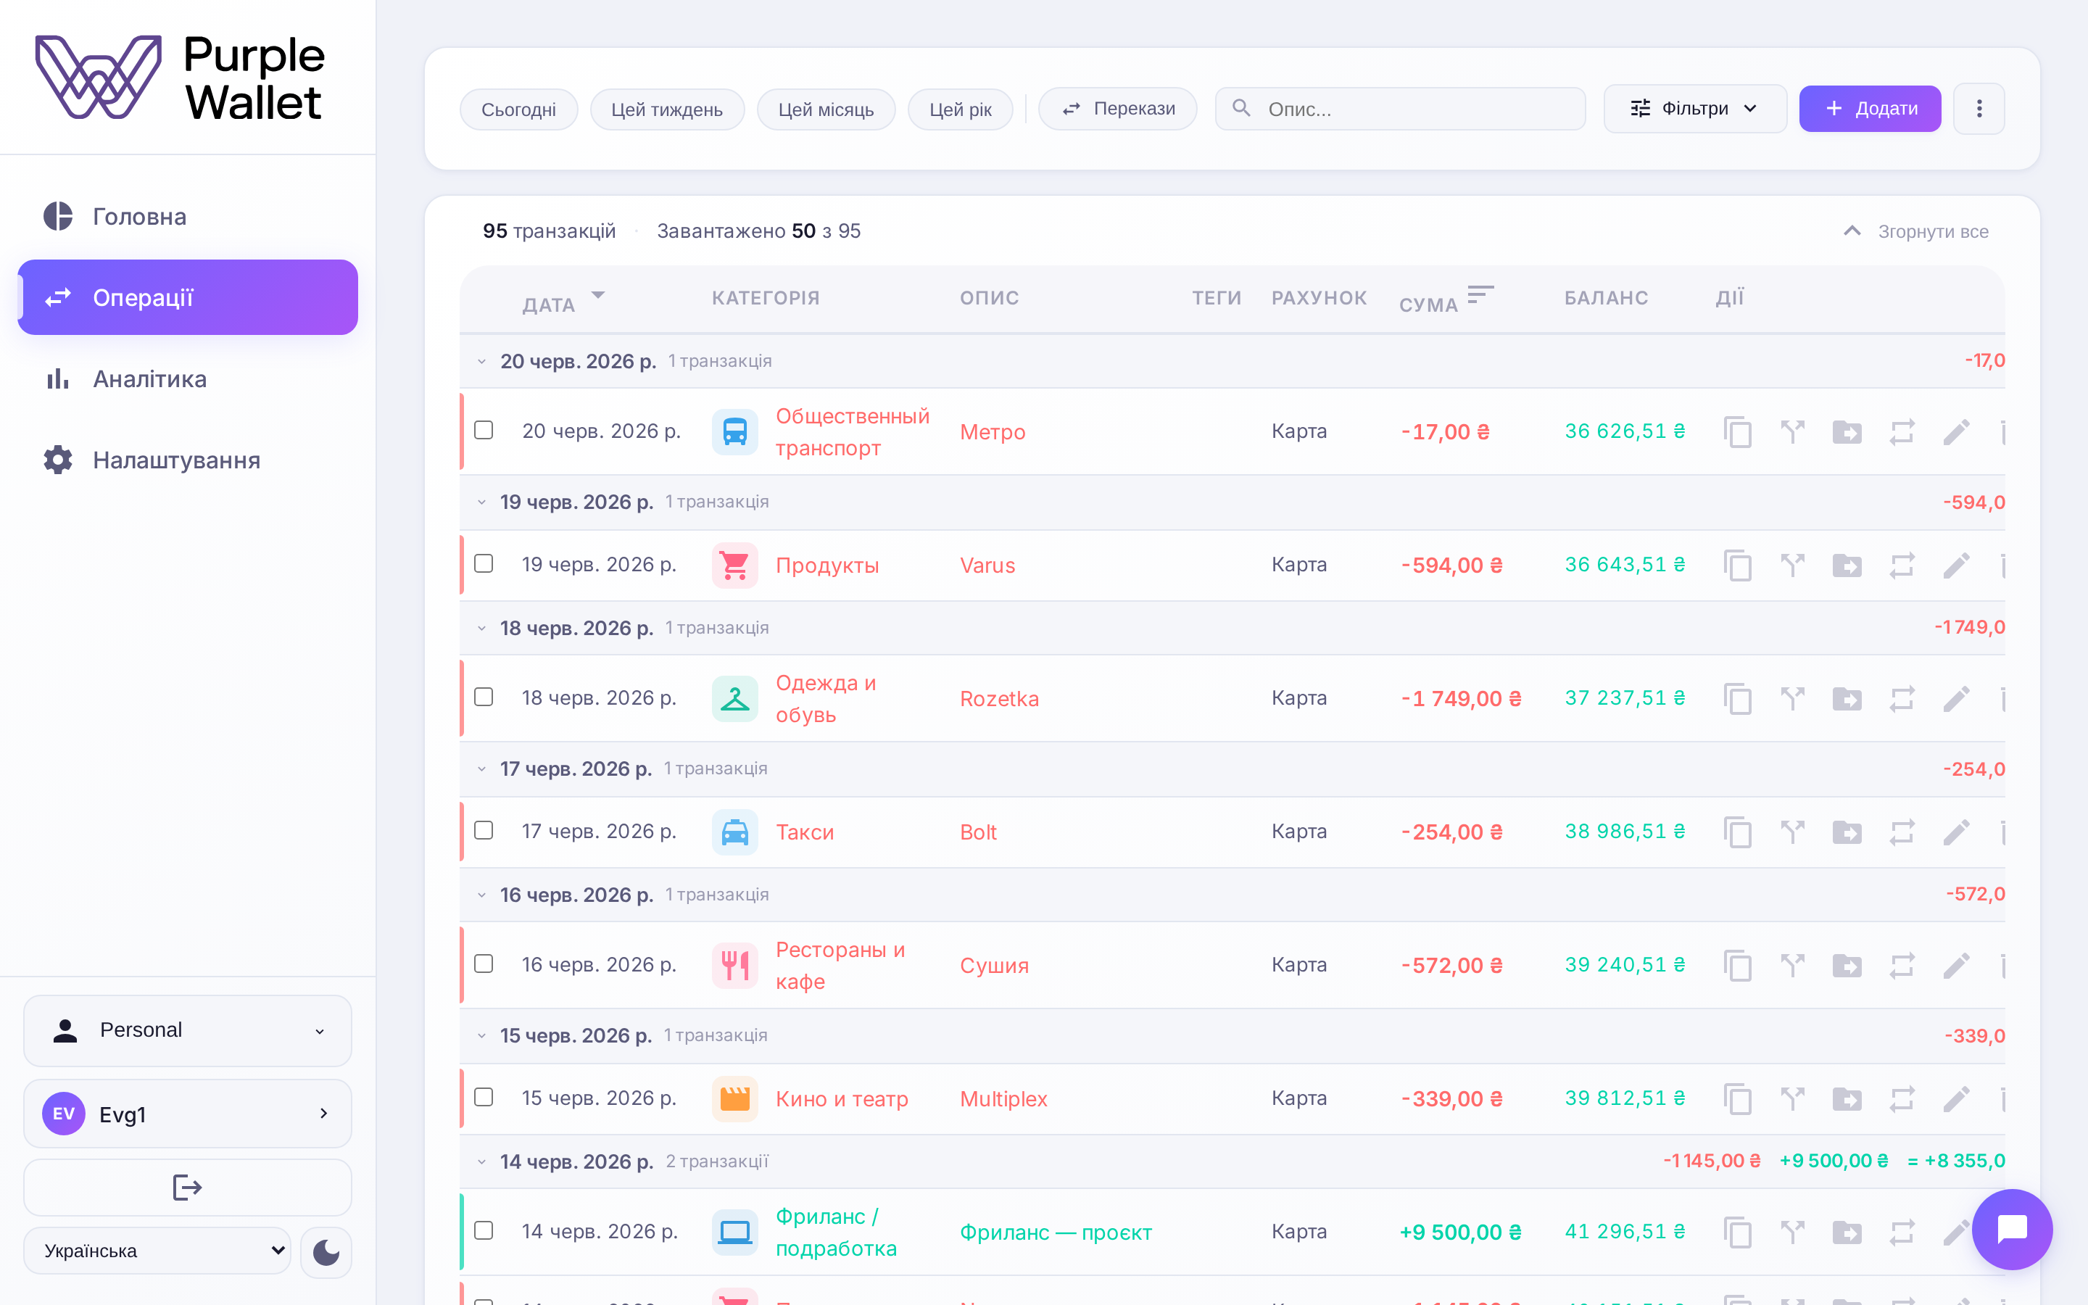
Task: Collapse the 14 черв. 2026 group
Action: [481, 1161]
